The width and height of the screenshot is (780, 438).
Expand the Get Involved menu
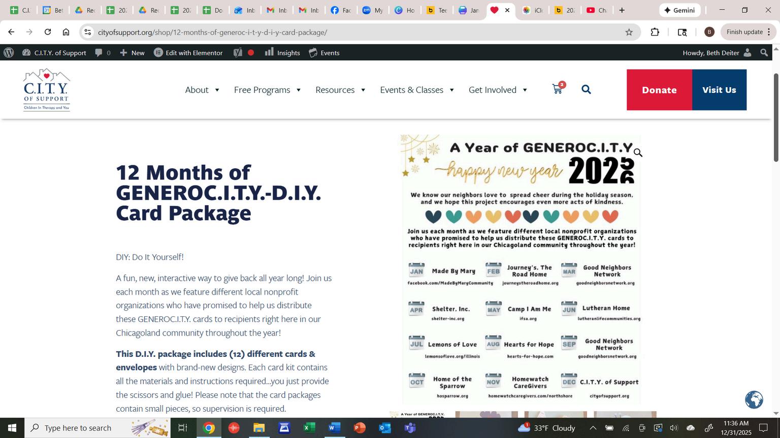point(498,90)
